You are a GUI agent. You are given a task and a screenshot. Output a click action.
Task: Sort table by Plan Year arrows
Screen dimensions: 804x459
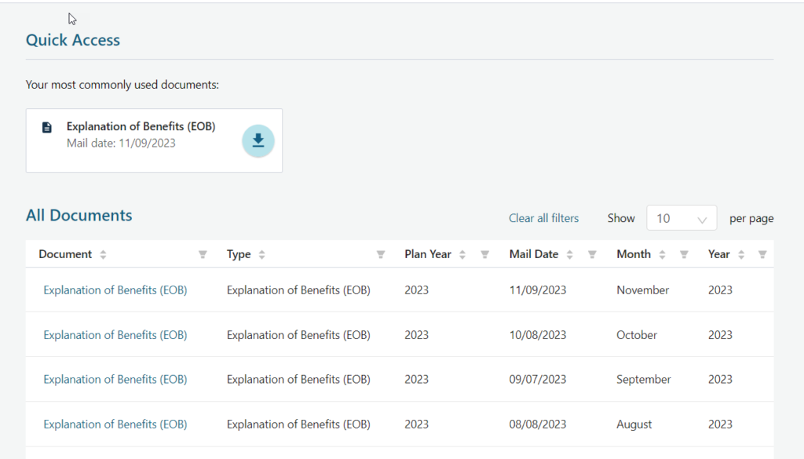(x=462, y=254)
